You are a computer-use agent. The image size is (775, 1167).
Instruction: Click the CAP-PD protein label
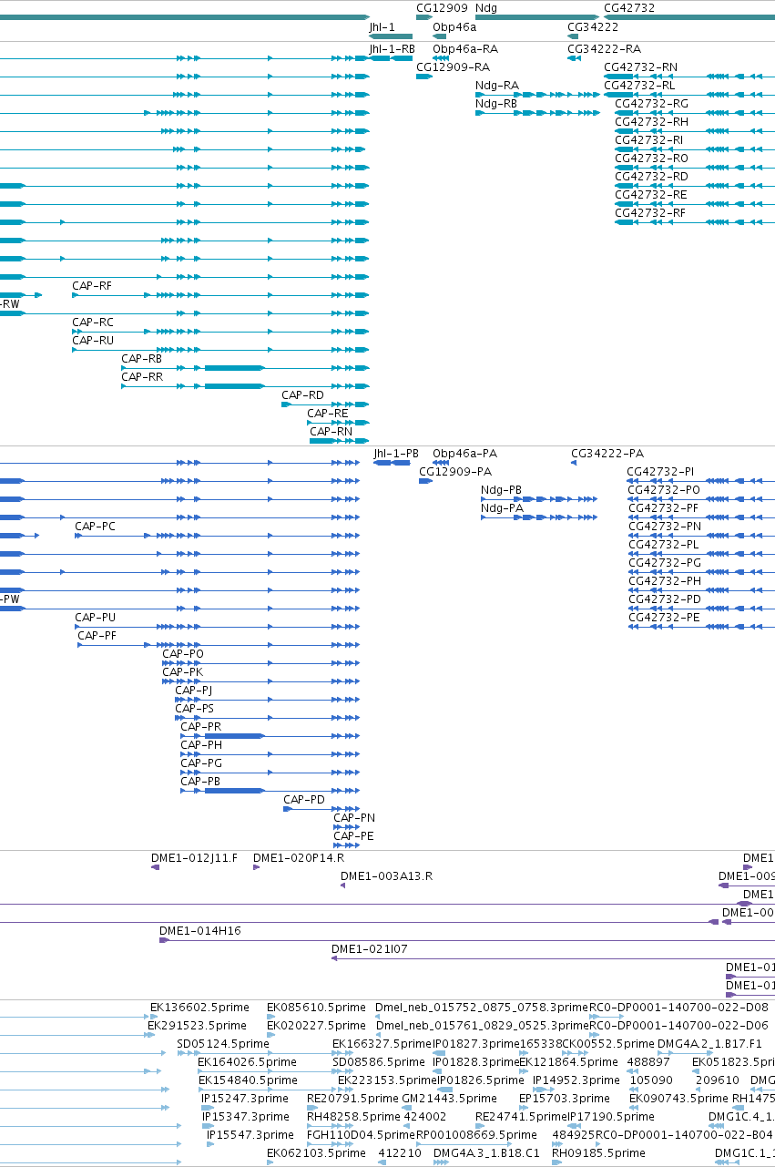pos(304,800)
